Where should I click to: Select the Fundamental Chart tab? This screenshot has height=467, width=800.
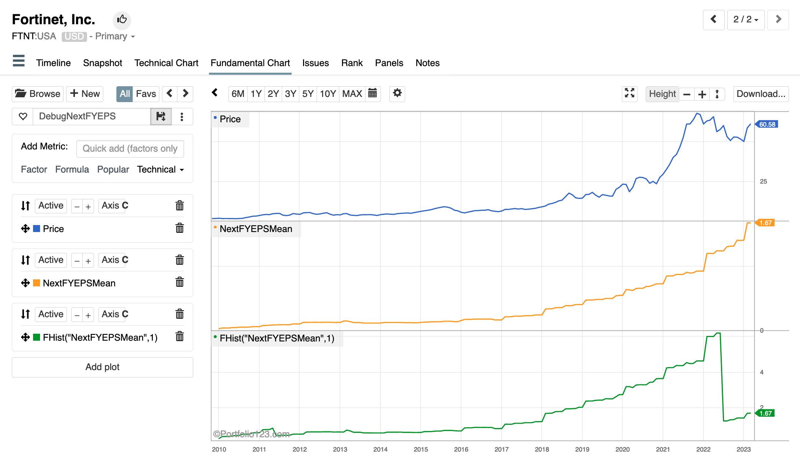pyautogui.click(x=250, y=63)
